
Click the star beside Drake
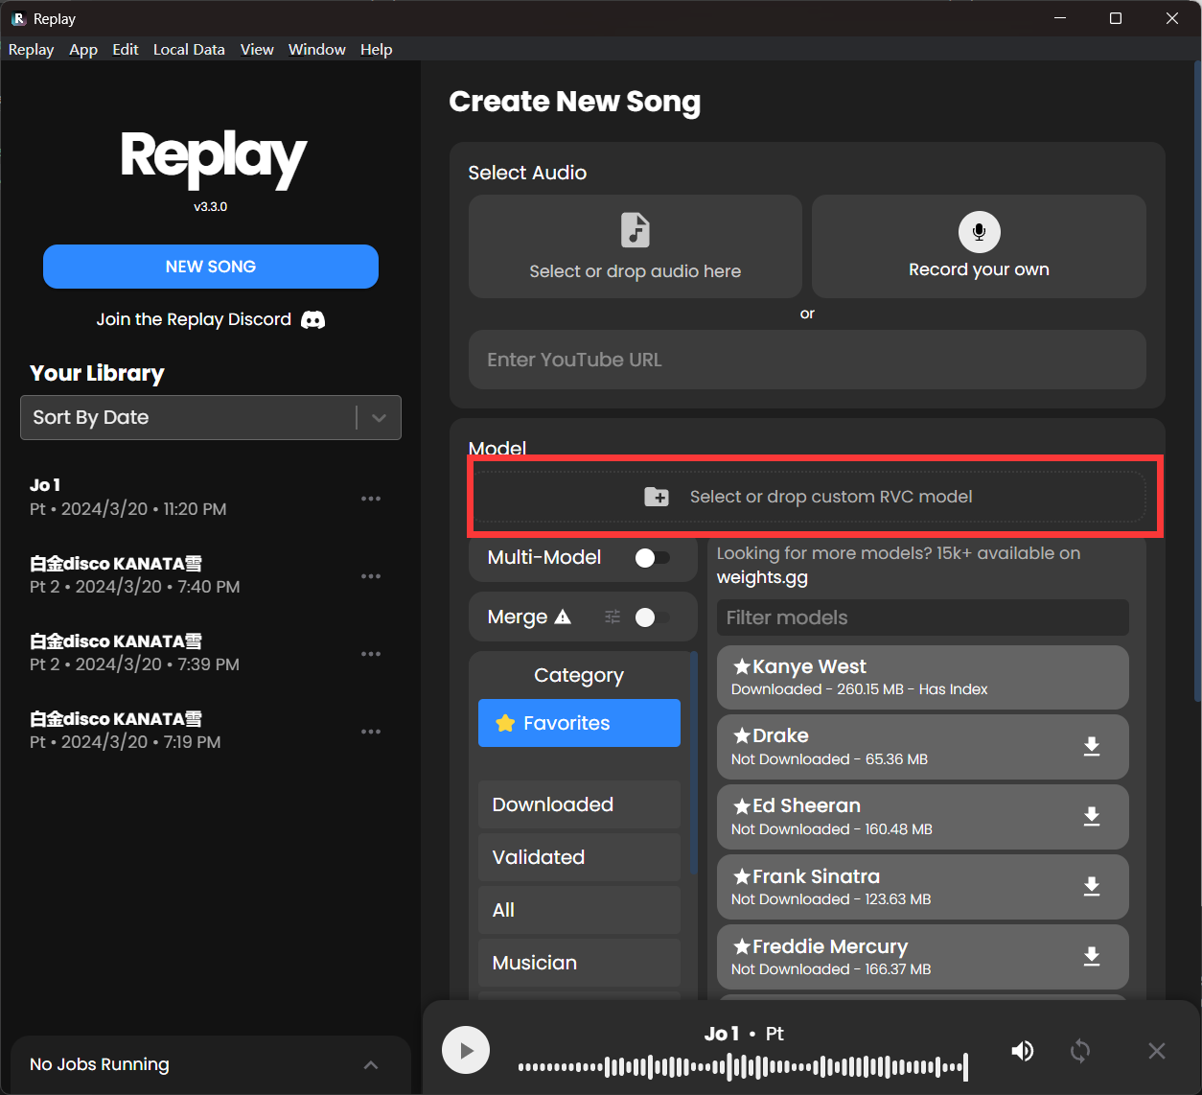click(x=742, y=735)
